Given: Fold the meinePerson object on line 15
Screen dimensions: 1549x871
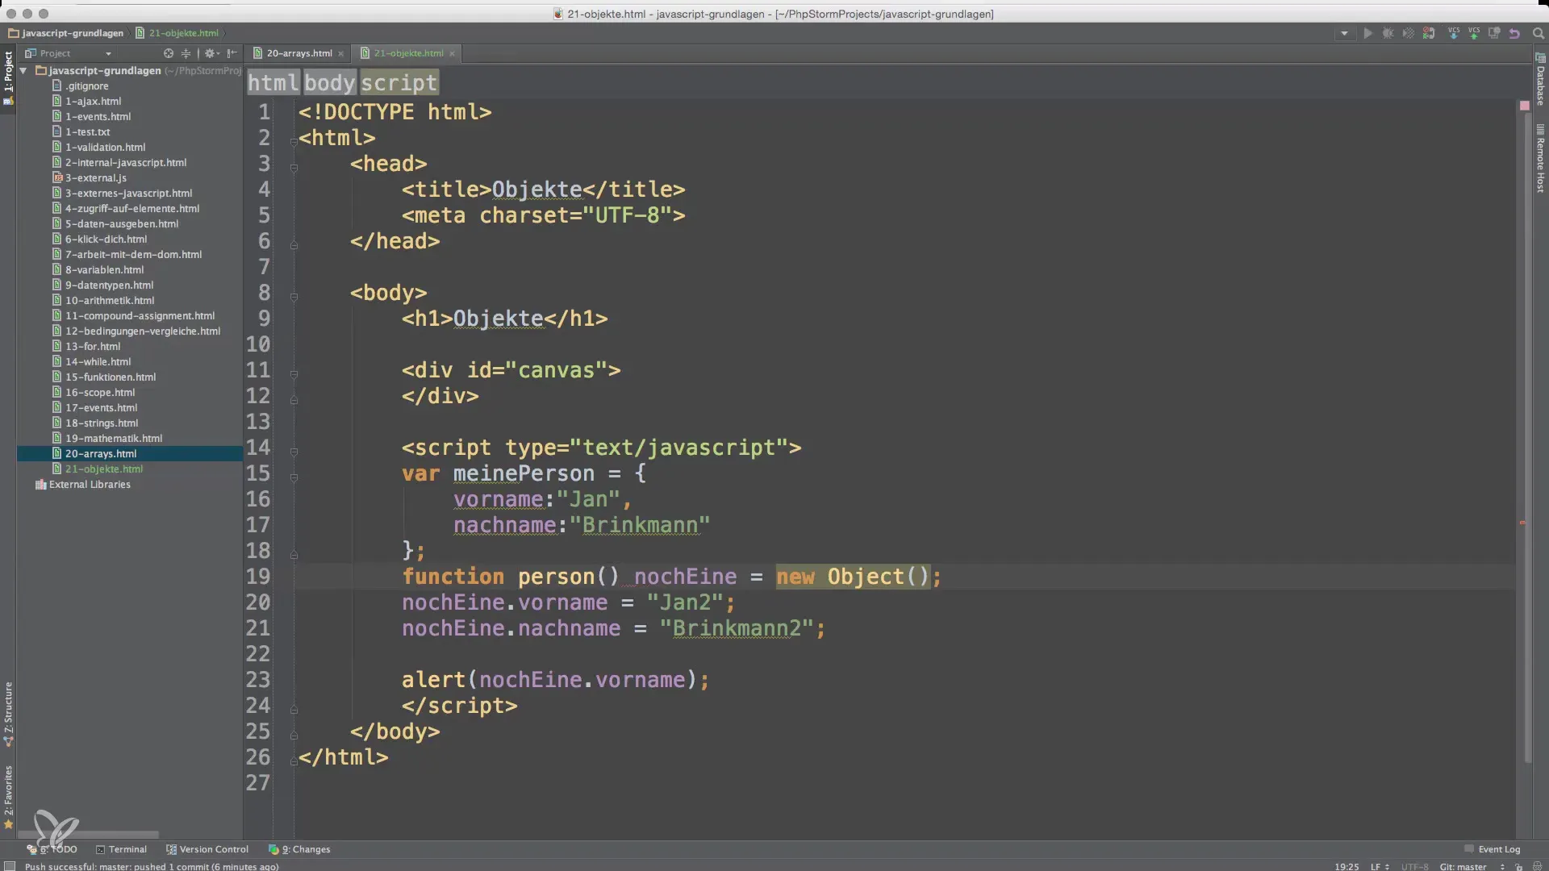Looking at the screenshot, I should point(294,477).
